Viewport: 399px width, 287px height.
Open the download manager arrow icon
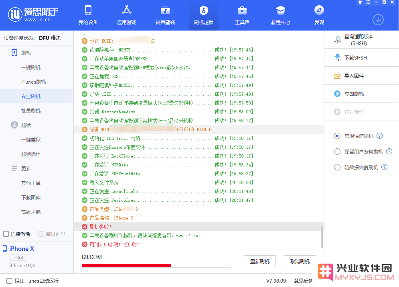point(378,20)
